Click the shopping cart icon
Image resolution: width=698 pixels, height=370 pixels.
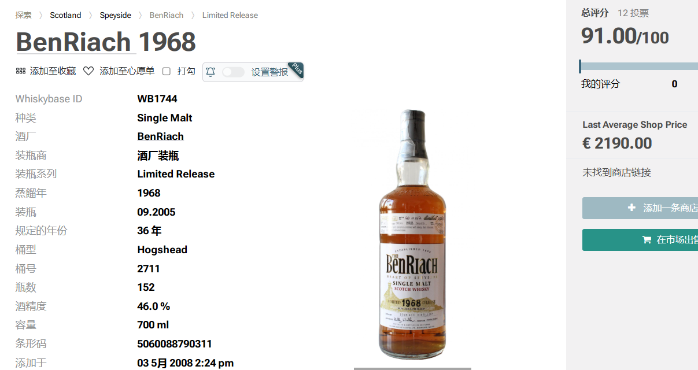point(647,240)
